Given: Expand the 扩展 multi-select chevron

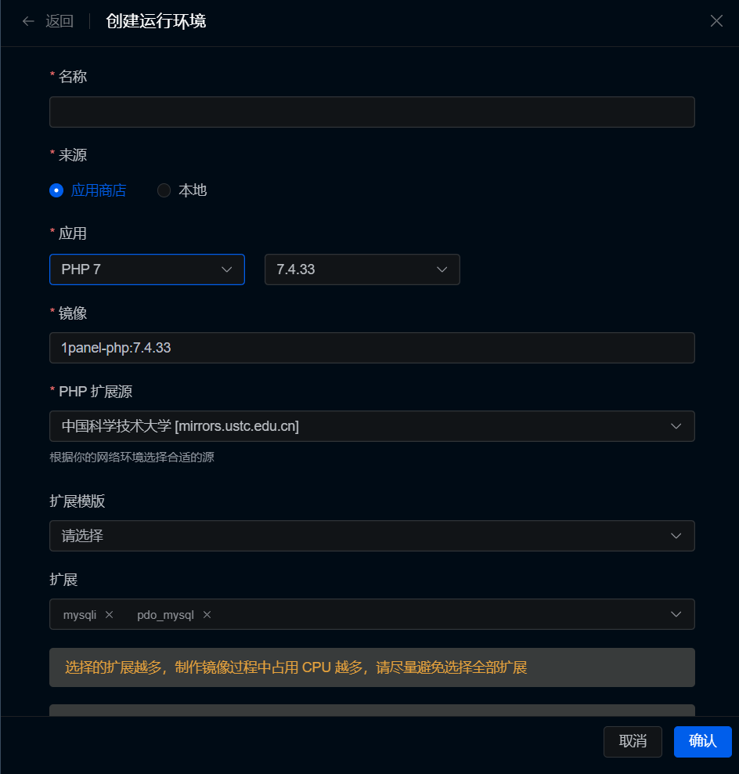Looking at the screenshot, I should (676, 614).
